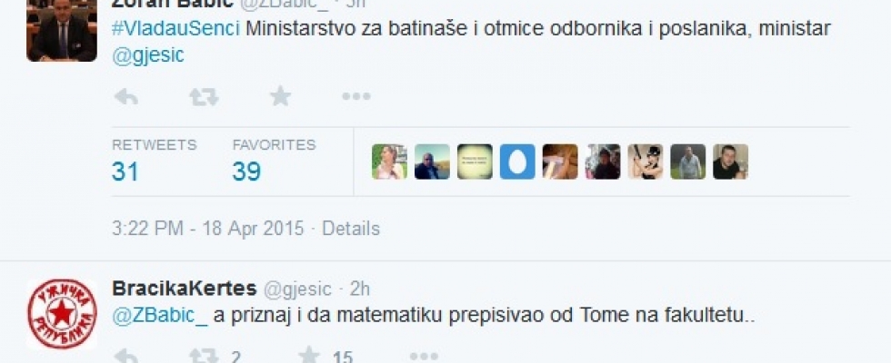This screenshot has height=363, width=891.
Task: Favorite the BracikaKertes reply tweet
Action: [309, 357]
